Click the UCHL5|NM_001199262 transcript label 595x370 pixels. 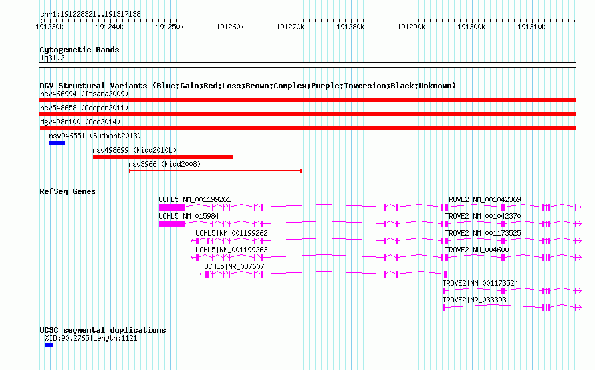231,233
